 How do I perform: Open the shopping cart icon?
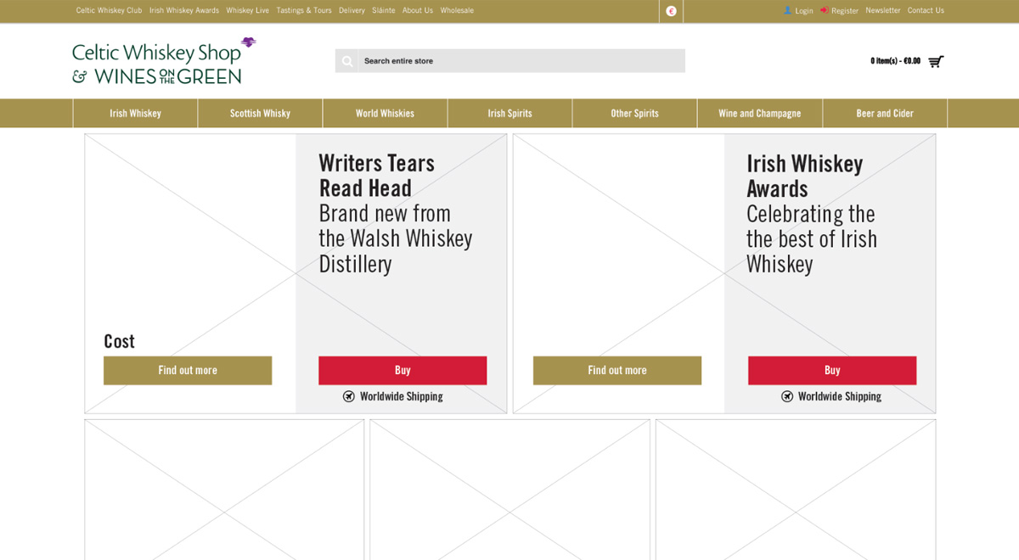[x=936, y=61]
